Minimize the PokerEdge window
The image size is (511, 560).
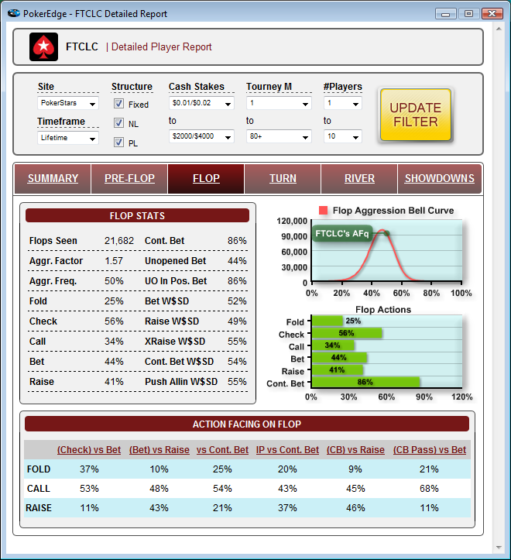click(x=446, y=14)
